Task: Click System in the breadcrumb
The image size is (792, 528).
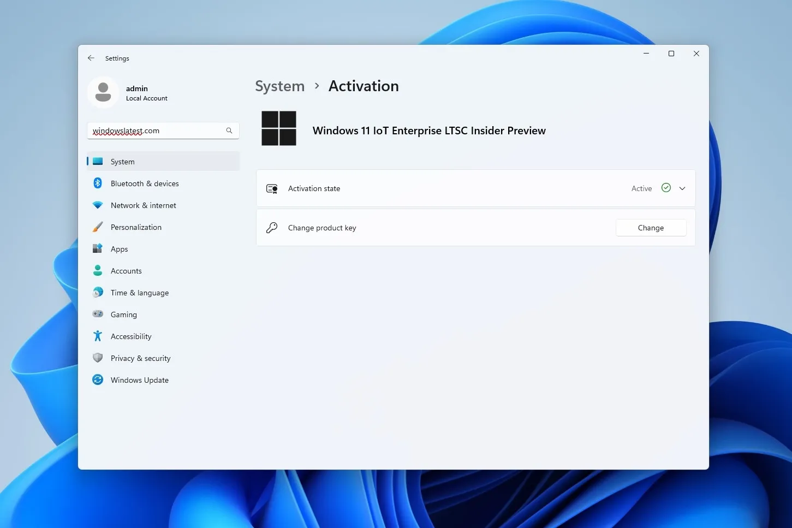Action: [279, 86]
